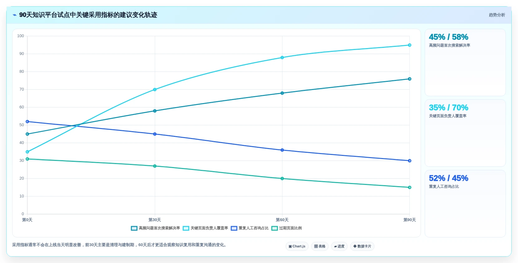Toggle the 高频问题首次搜索解决率 legend swatch
The width and height of the screenshot is (518, 263).
134,228
